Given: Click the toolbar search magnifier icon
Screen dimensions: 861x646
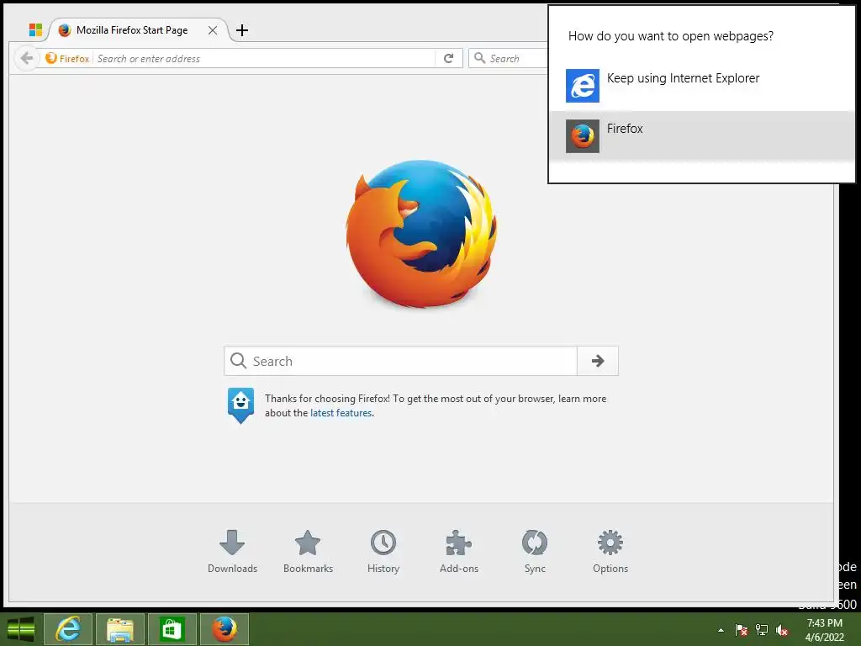Looking at the screenshot, I should pos(479,58).
